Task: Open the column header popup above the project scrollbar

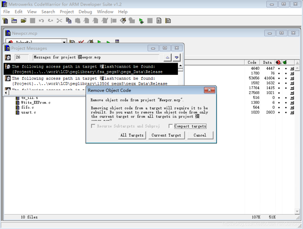Action: point(297,62)
